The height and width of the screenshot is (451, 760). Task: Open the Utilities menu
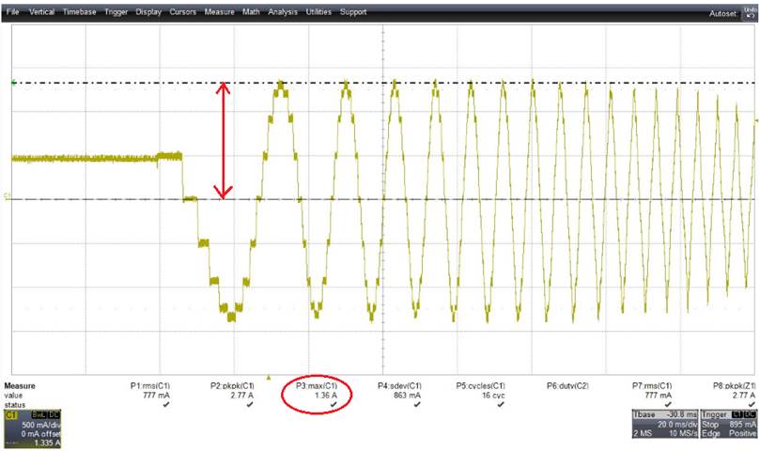pos(318,11)
